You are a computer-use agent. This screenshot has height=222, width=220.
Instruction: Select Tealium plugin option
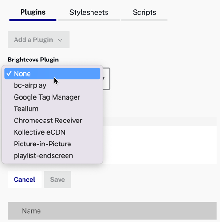(x=52, y=109)
